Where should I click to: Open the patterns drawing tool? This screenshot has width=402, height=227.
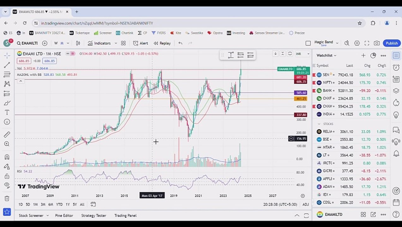tap(7, 84)
